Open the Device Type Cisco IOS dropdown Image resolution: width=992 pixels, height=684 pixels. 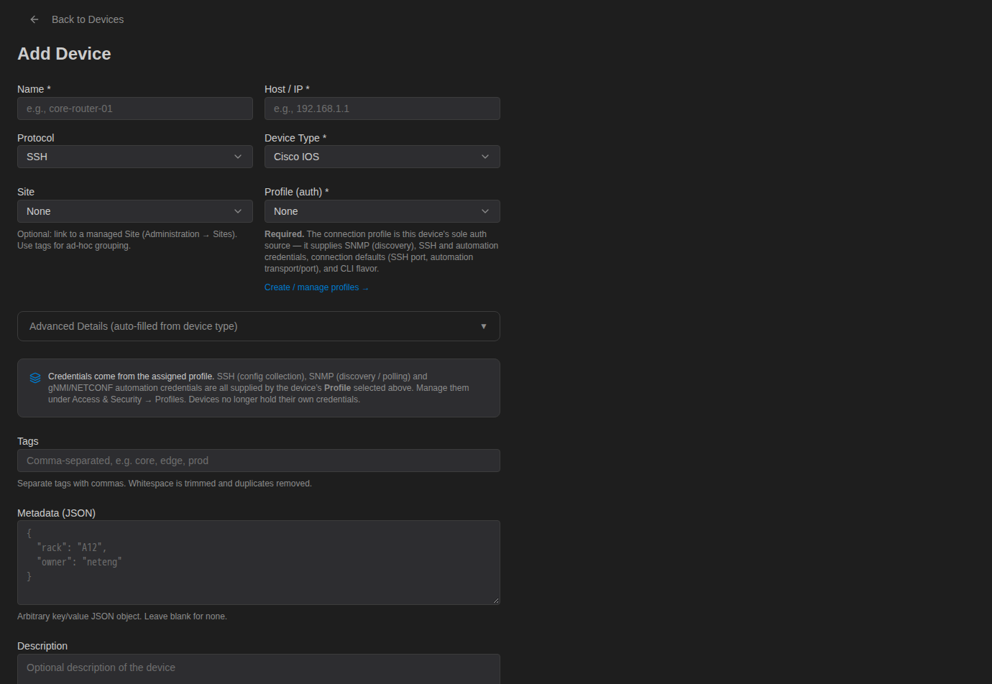pyautogui.click(x=382, y=157)
